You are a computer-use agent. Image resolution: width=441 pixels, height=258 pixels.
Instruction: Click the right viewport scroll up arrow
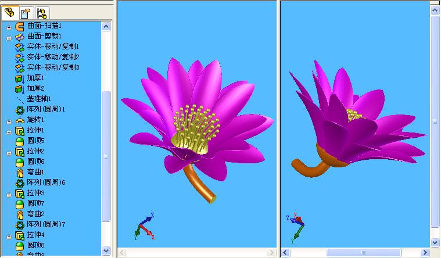(435, 10)
